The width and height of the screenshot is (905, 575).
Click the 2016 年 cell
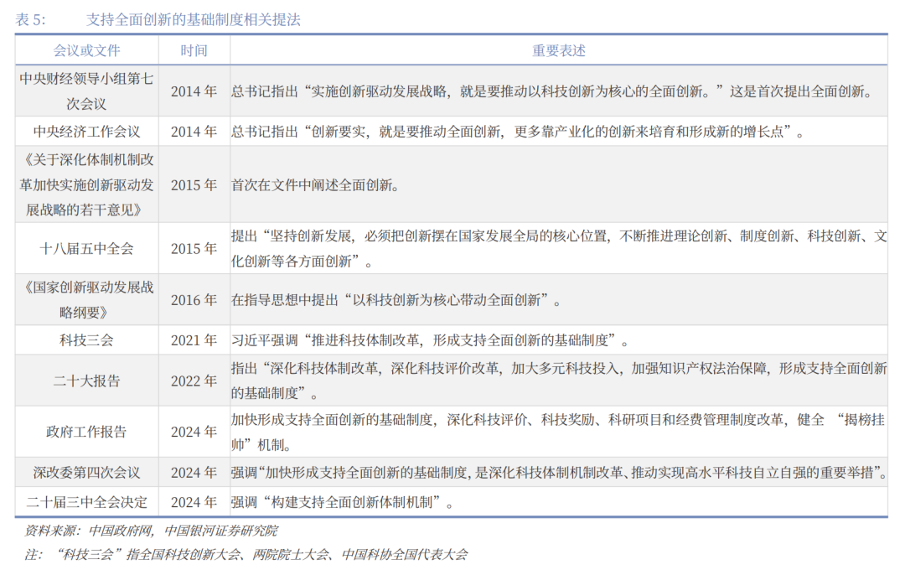(194, 299)
